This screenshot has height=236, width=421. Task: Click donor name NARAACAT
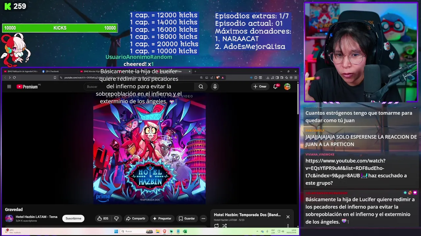click(240, 39)
